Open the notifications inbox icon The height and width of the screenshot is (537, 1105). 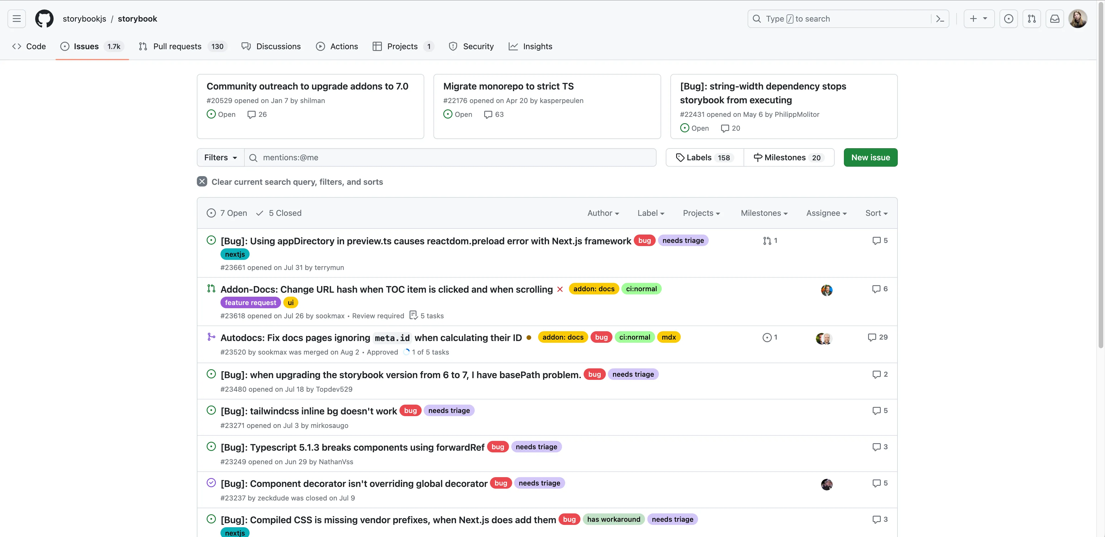click(1054, 19)
